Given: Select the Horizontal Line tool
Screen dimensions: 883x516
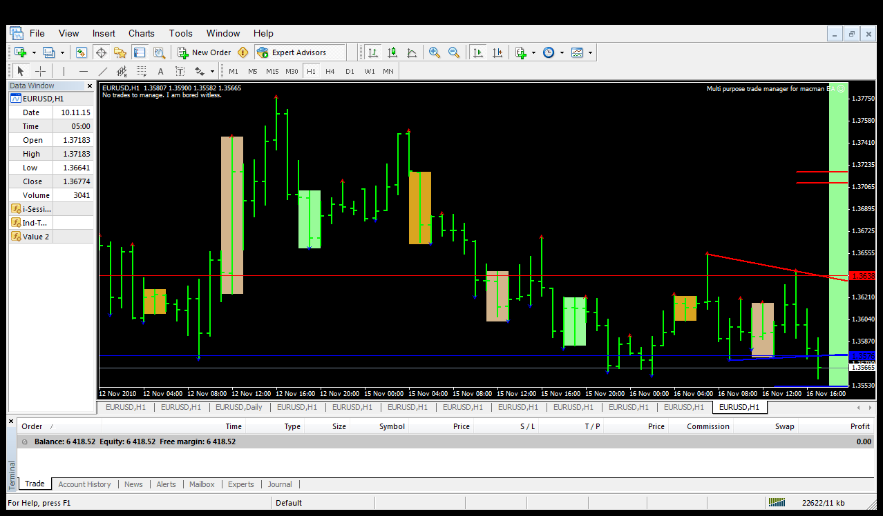Looking at the screenshot, I should click(x=83, y=71).
